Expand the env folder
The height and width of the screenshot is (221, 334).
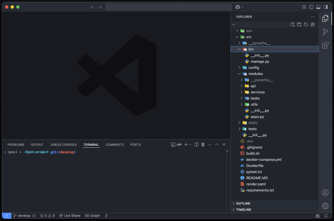pos(275,31)
